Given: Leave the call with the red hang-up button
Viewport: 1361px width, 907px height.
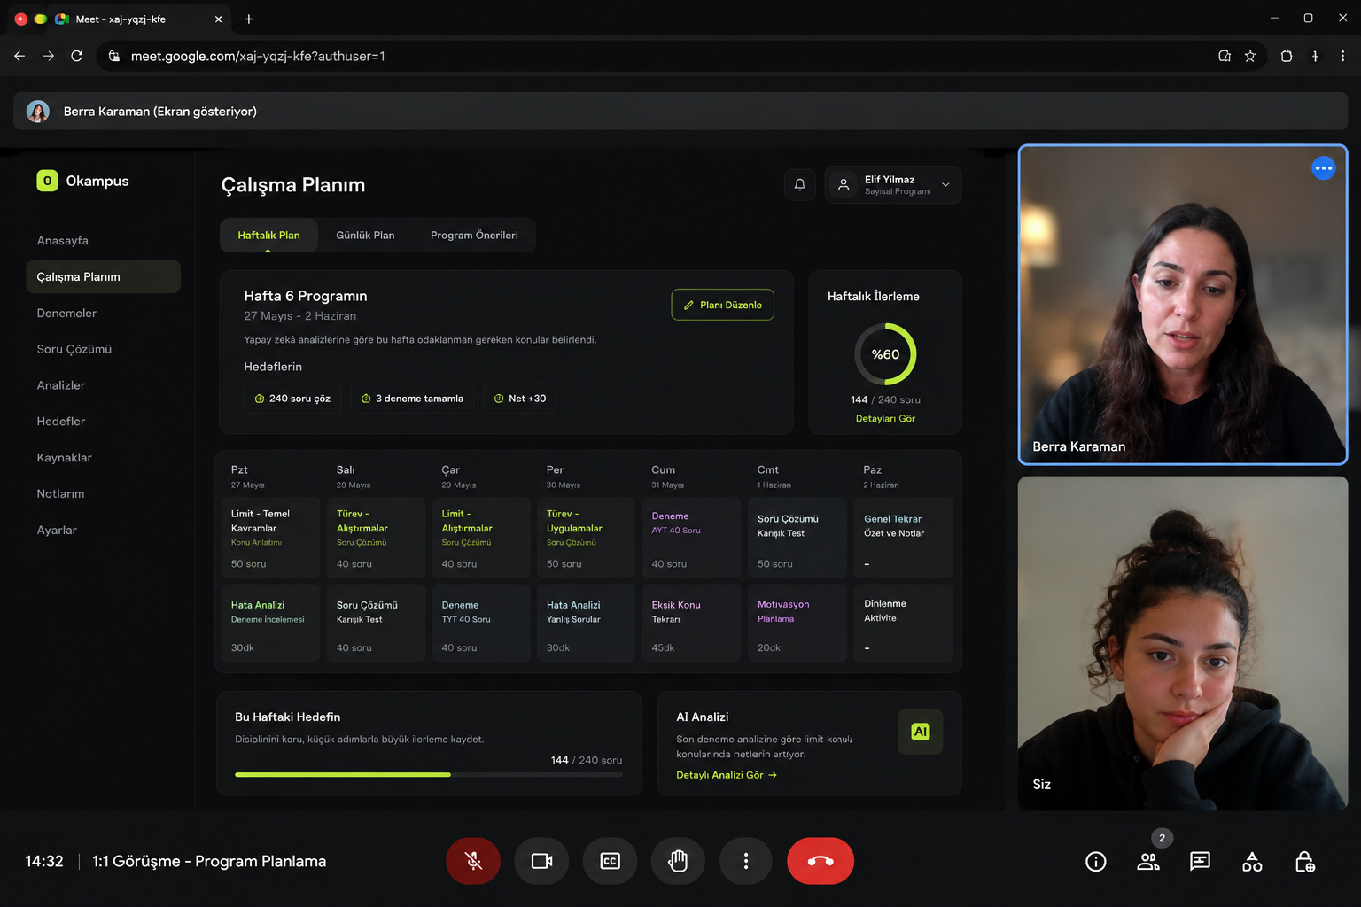Looking at the screenshot, I should coord(820,861).
